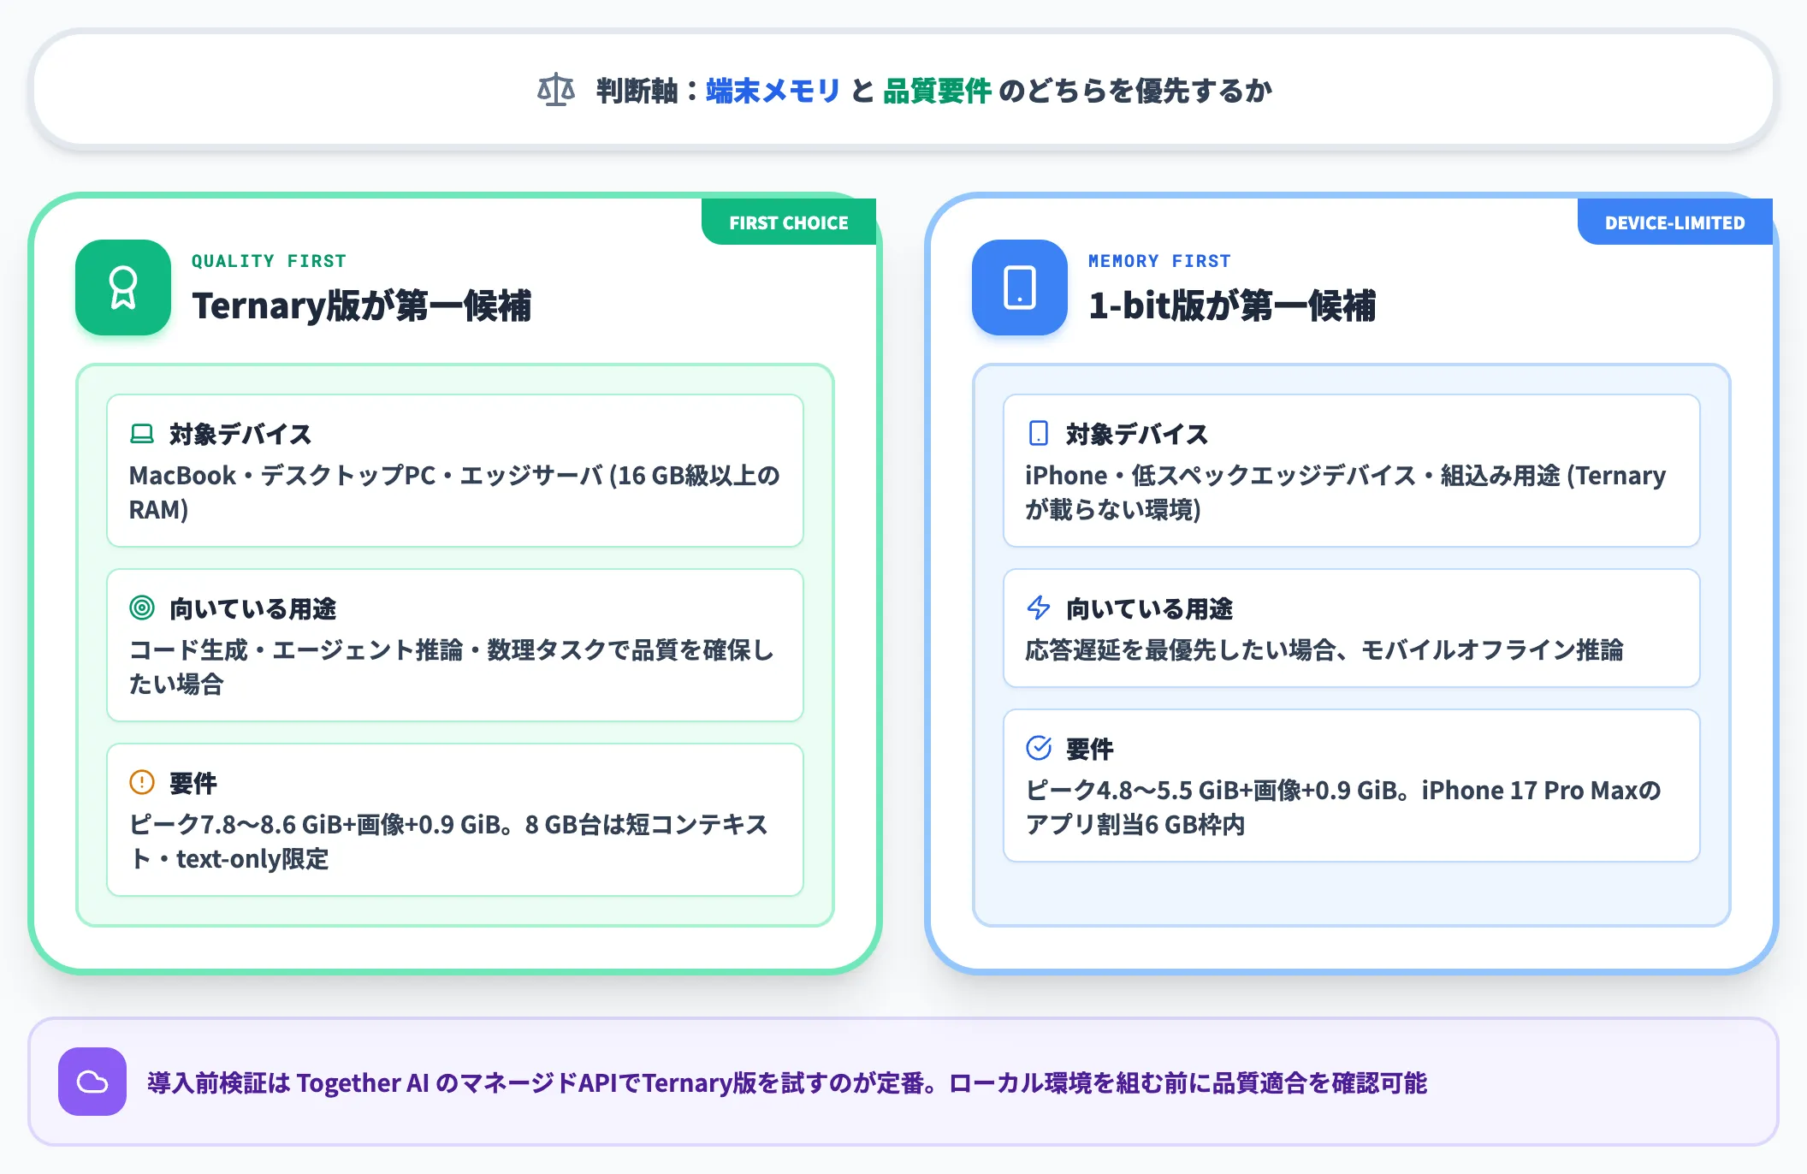Screen dimensions: 1807x1174
Task: Click the MEMORY FIRST label
Action: [1159, 261]
